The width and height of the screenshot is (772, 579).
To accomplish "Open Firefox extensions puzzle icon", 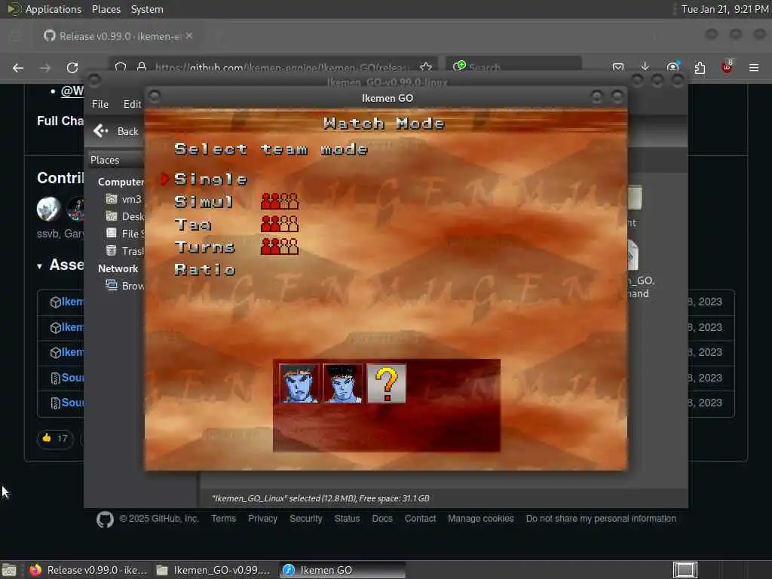I will click(x=700, y=67).
